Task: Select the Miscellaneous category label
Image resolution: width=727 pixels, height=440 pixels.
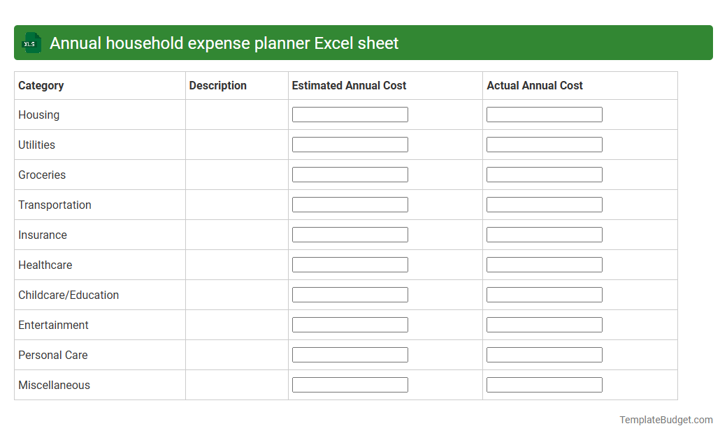Action: (x=54, y=385)
